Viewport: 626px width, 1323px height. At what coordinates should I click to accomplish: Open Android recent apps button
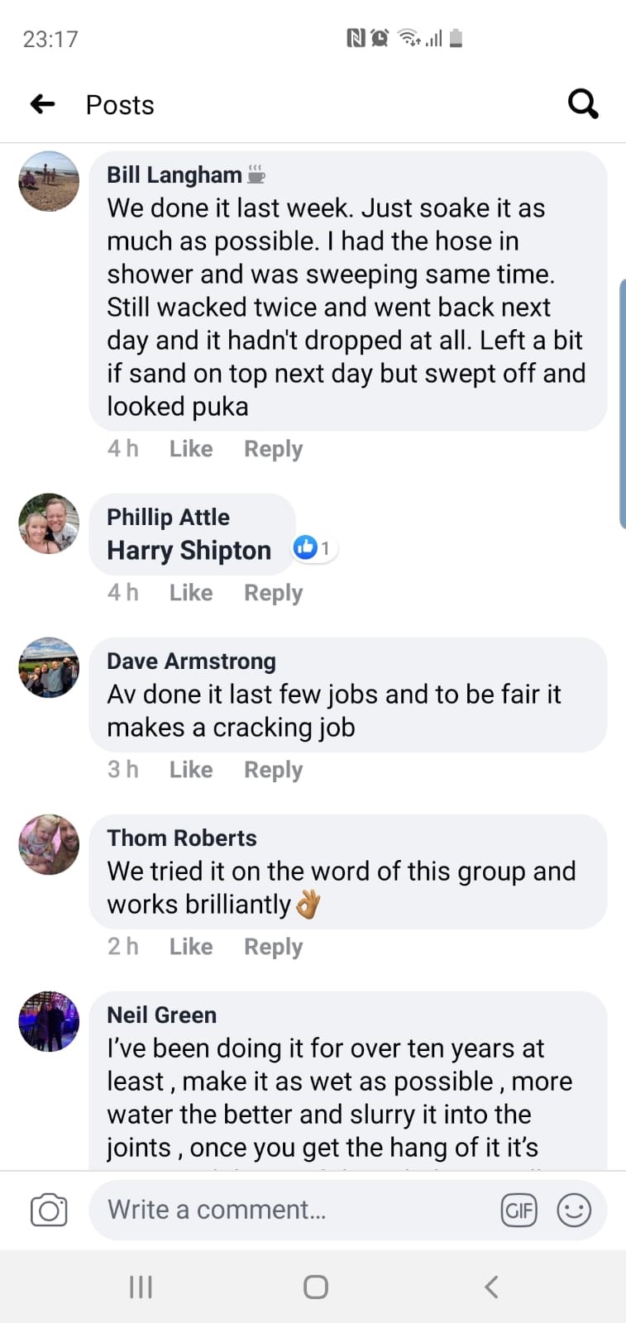click(x=141, y=1287)
